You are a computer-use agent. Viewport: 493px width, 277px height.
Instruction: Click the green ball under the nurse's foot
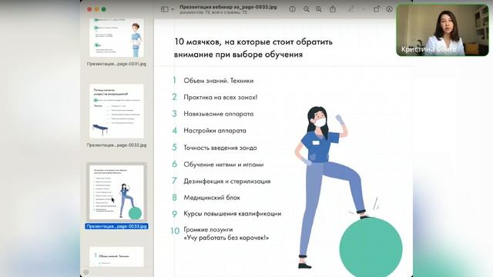coord(371,248)
